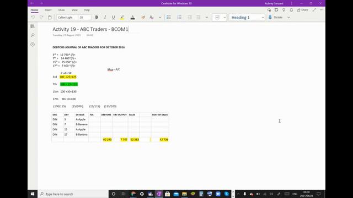This screenshot has width=353, height=198.
Task: Open Microsoft Store from taskbar
Action: pyautogui.click(x=168, y=194)
